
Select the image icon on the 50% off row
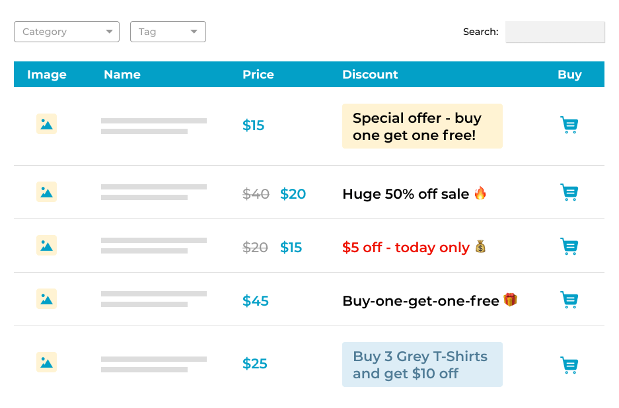[46, 192]
